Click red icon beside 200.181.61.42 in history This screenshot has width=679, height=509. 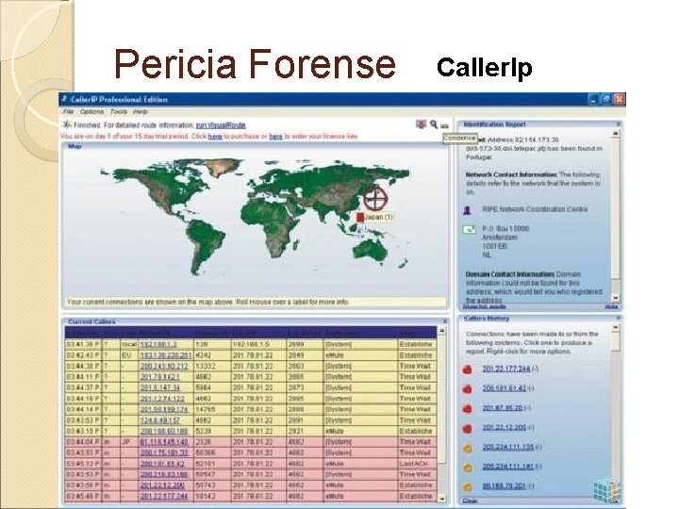tap(467, 389)
